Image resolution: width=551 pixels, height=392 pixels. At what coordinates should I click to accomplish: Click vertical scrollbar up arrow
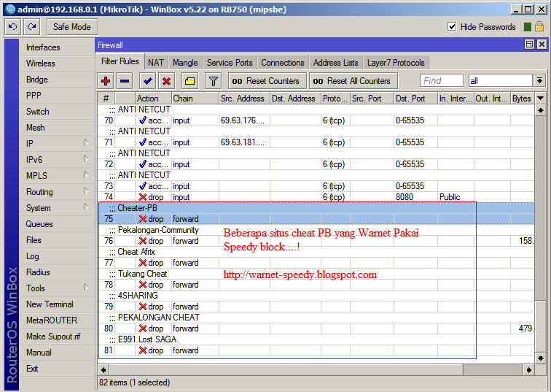(541, 110)
